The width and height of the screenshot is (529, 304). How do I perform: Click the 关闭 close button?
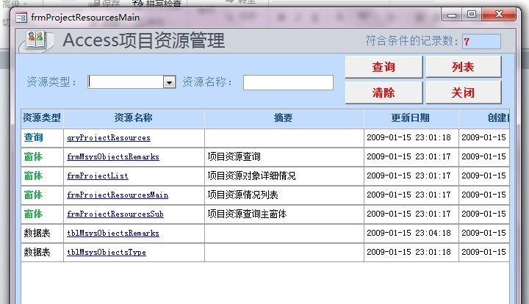pos(463,93)
